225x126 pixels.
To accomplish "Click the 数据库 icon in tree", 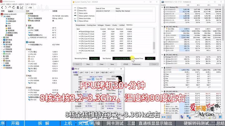I will 4,66.
